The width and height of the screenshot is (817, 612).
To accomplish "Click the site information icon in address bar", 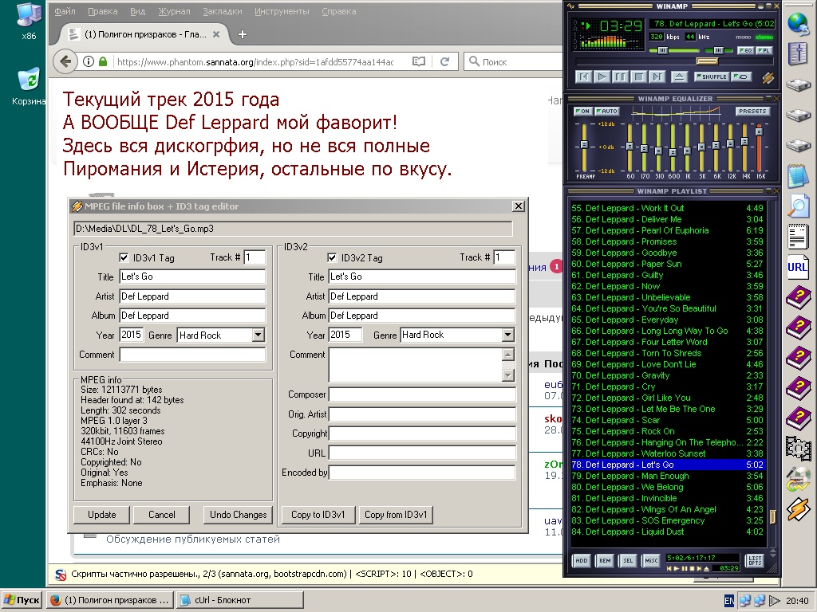I will click(88, 61).
